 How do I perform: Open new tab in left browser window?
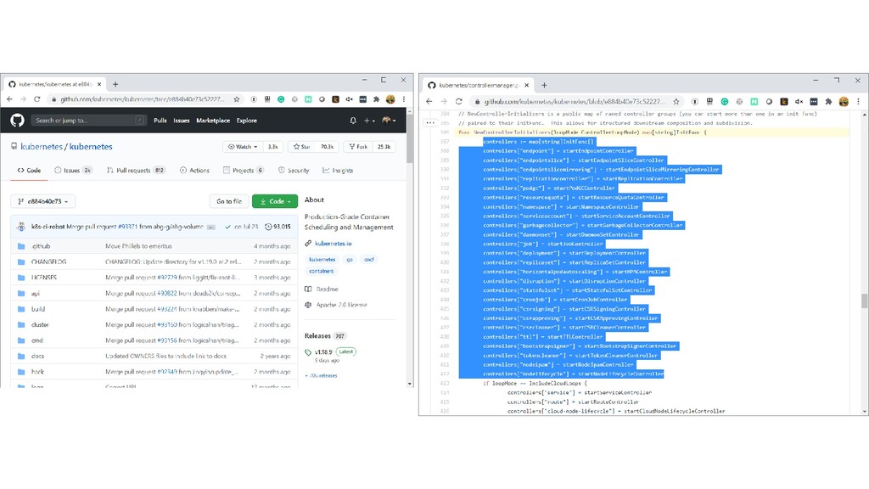(115, 84)
